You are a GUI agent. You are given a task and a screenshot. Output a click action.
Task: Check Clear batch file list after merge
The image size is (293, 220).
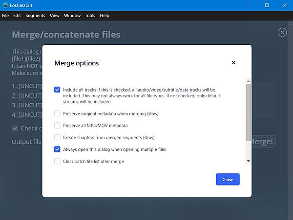pos(57,161)
